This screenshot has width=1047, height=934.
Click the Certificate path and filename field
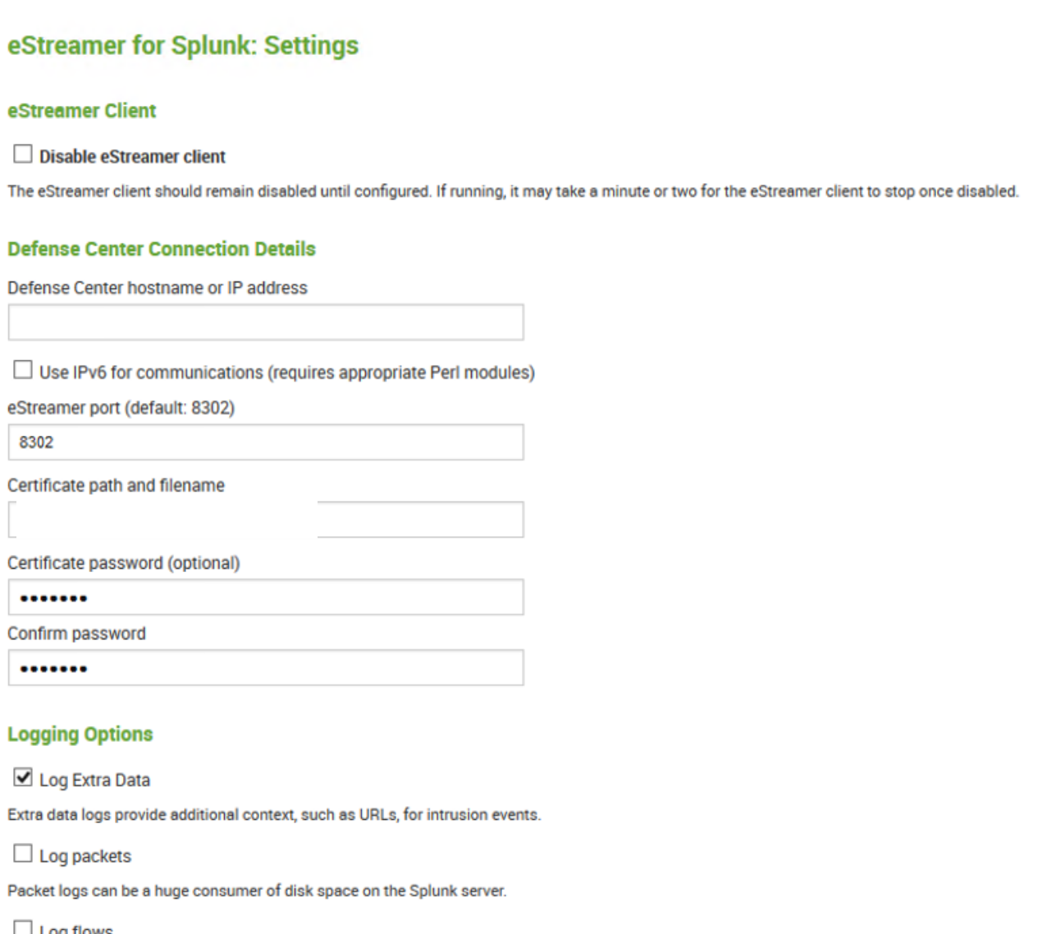coord(418,520)
